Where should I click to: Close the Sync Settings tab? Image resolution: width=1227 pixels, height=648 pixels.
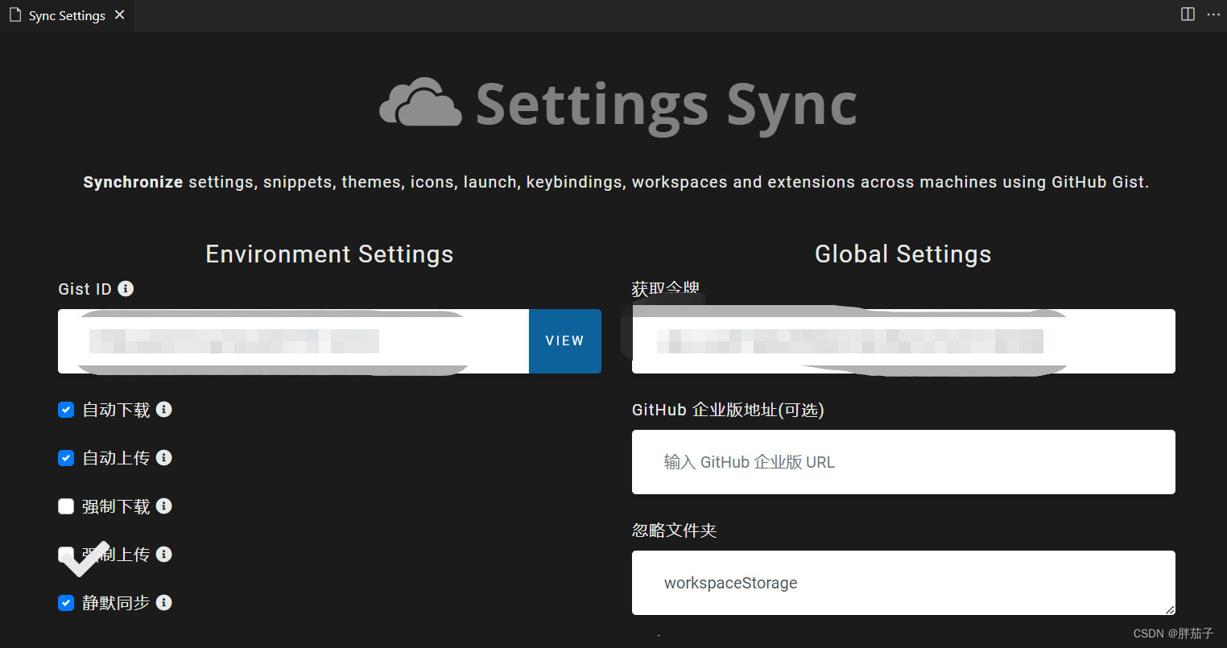point(120,15)
